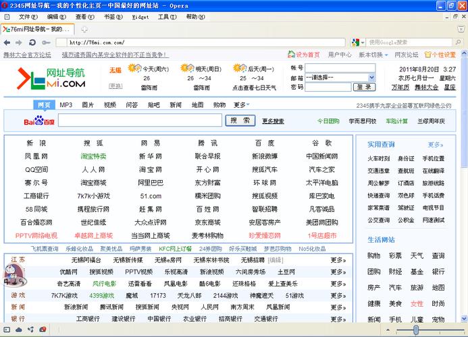Open the 火车时刻 link

click(x=378, y=158)
